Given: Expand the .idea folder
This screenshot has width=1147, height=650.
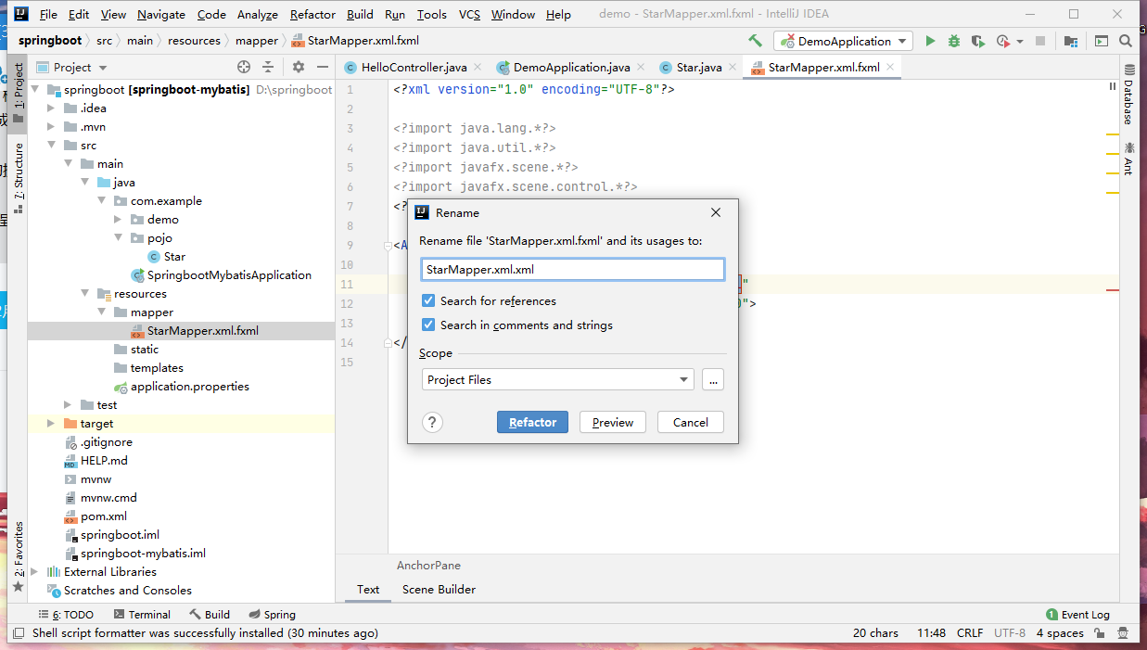Looking at the screenshot, I should point(52,108).
